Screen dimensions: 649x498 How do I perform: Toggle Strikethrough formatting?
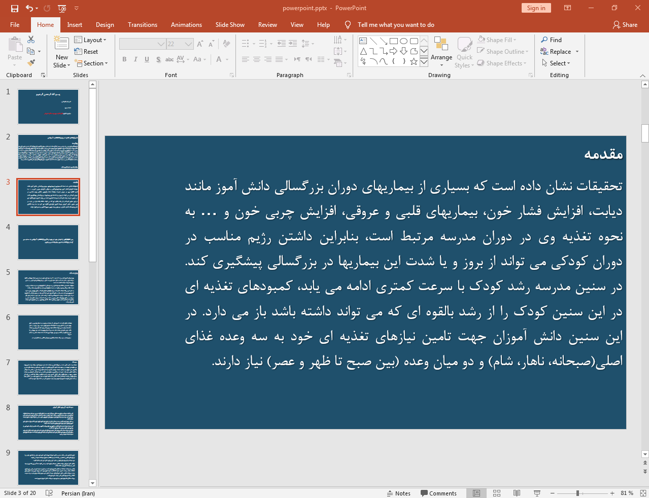[169, 59]
